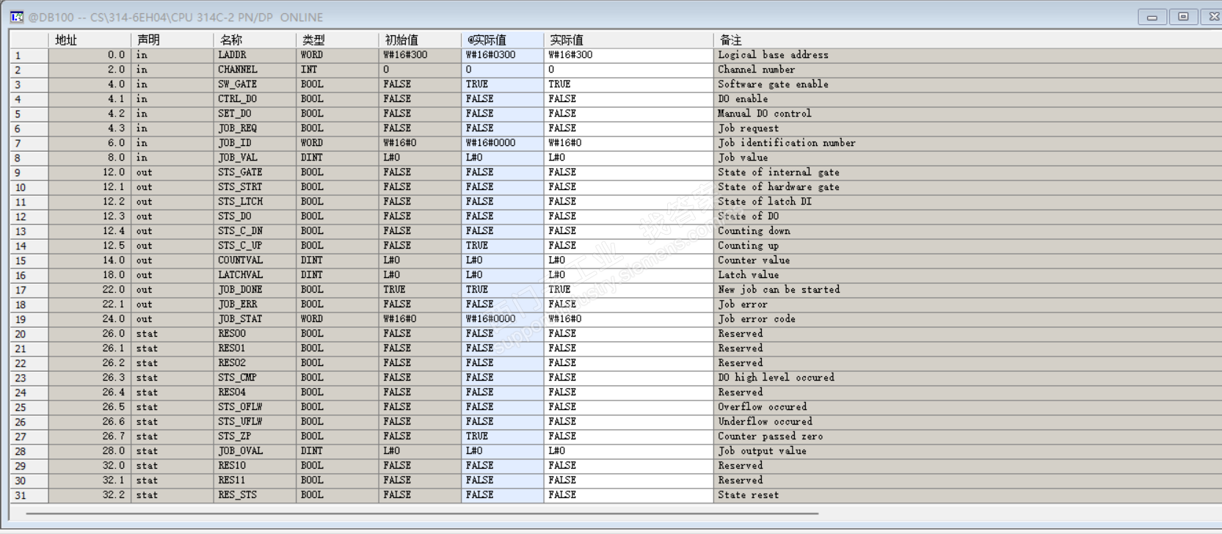This screenshot has height=534, width=1222.
Task: Select the STS_C_DN name cell
Action: point(255,231)
